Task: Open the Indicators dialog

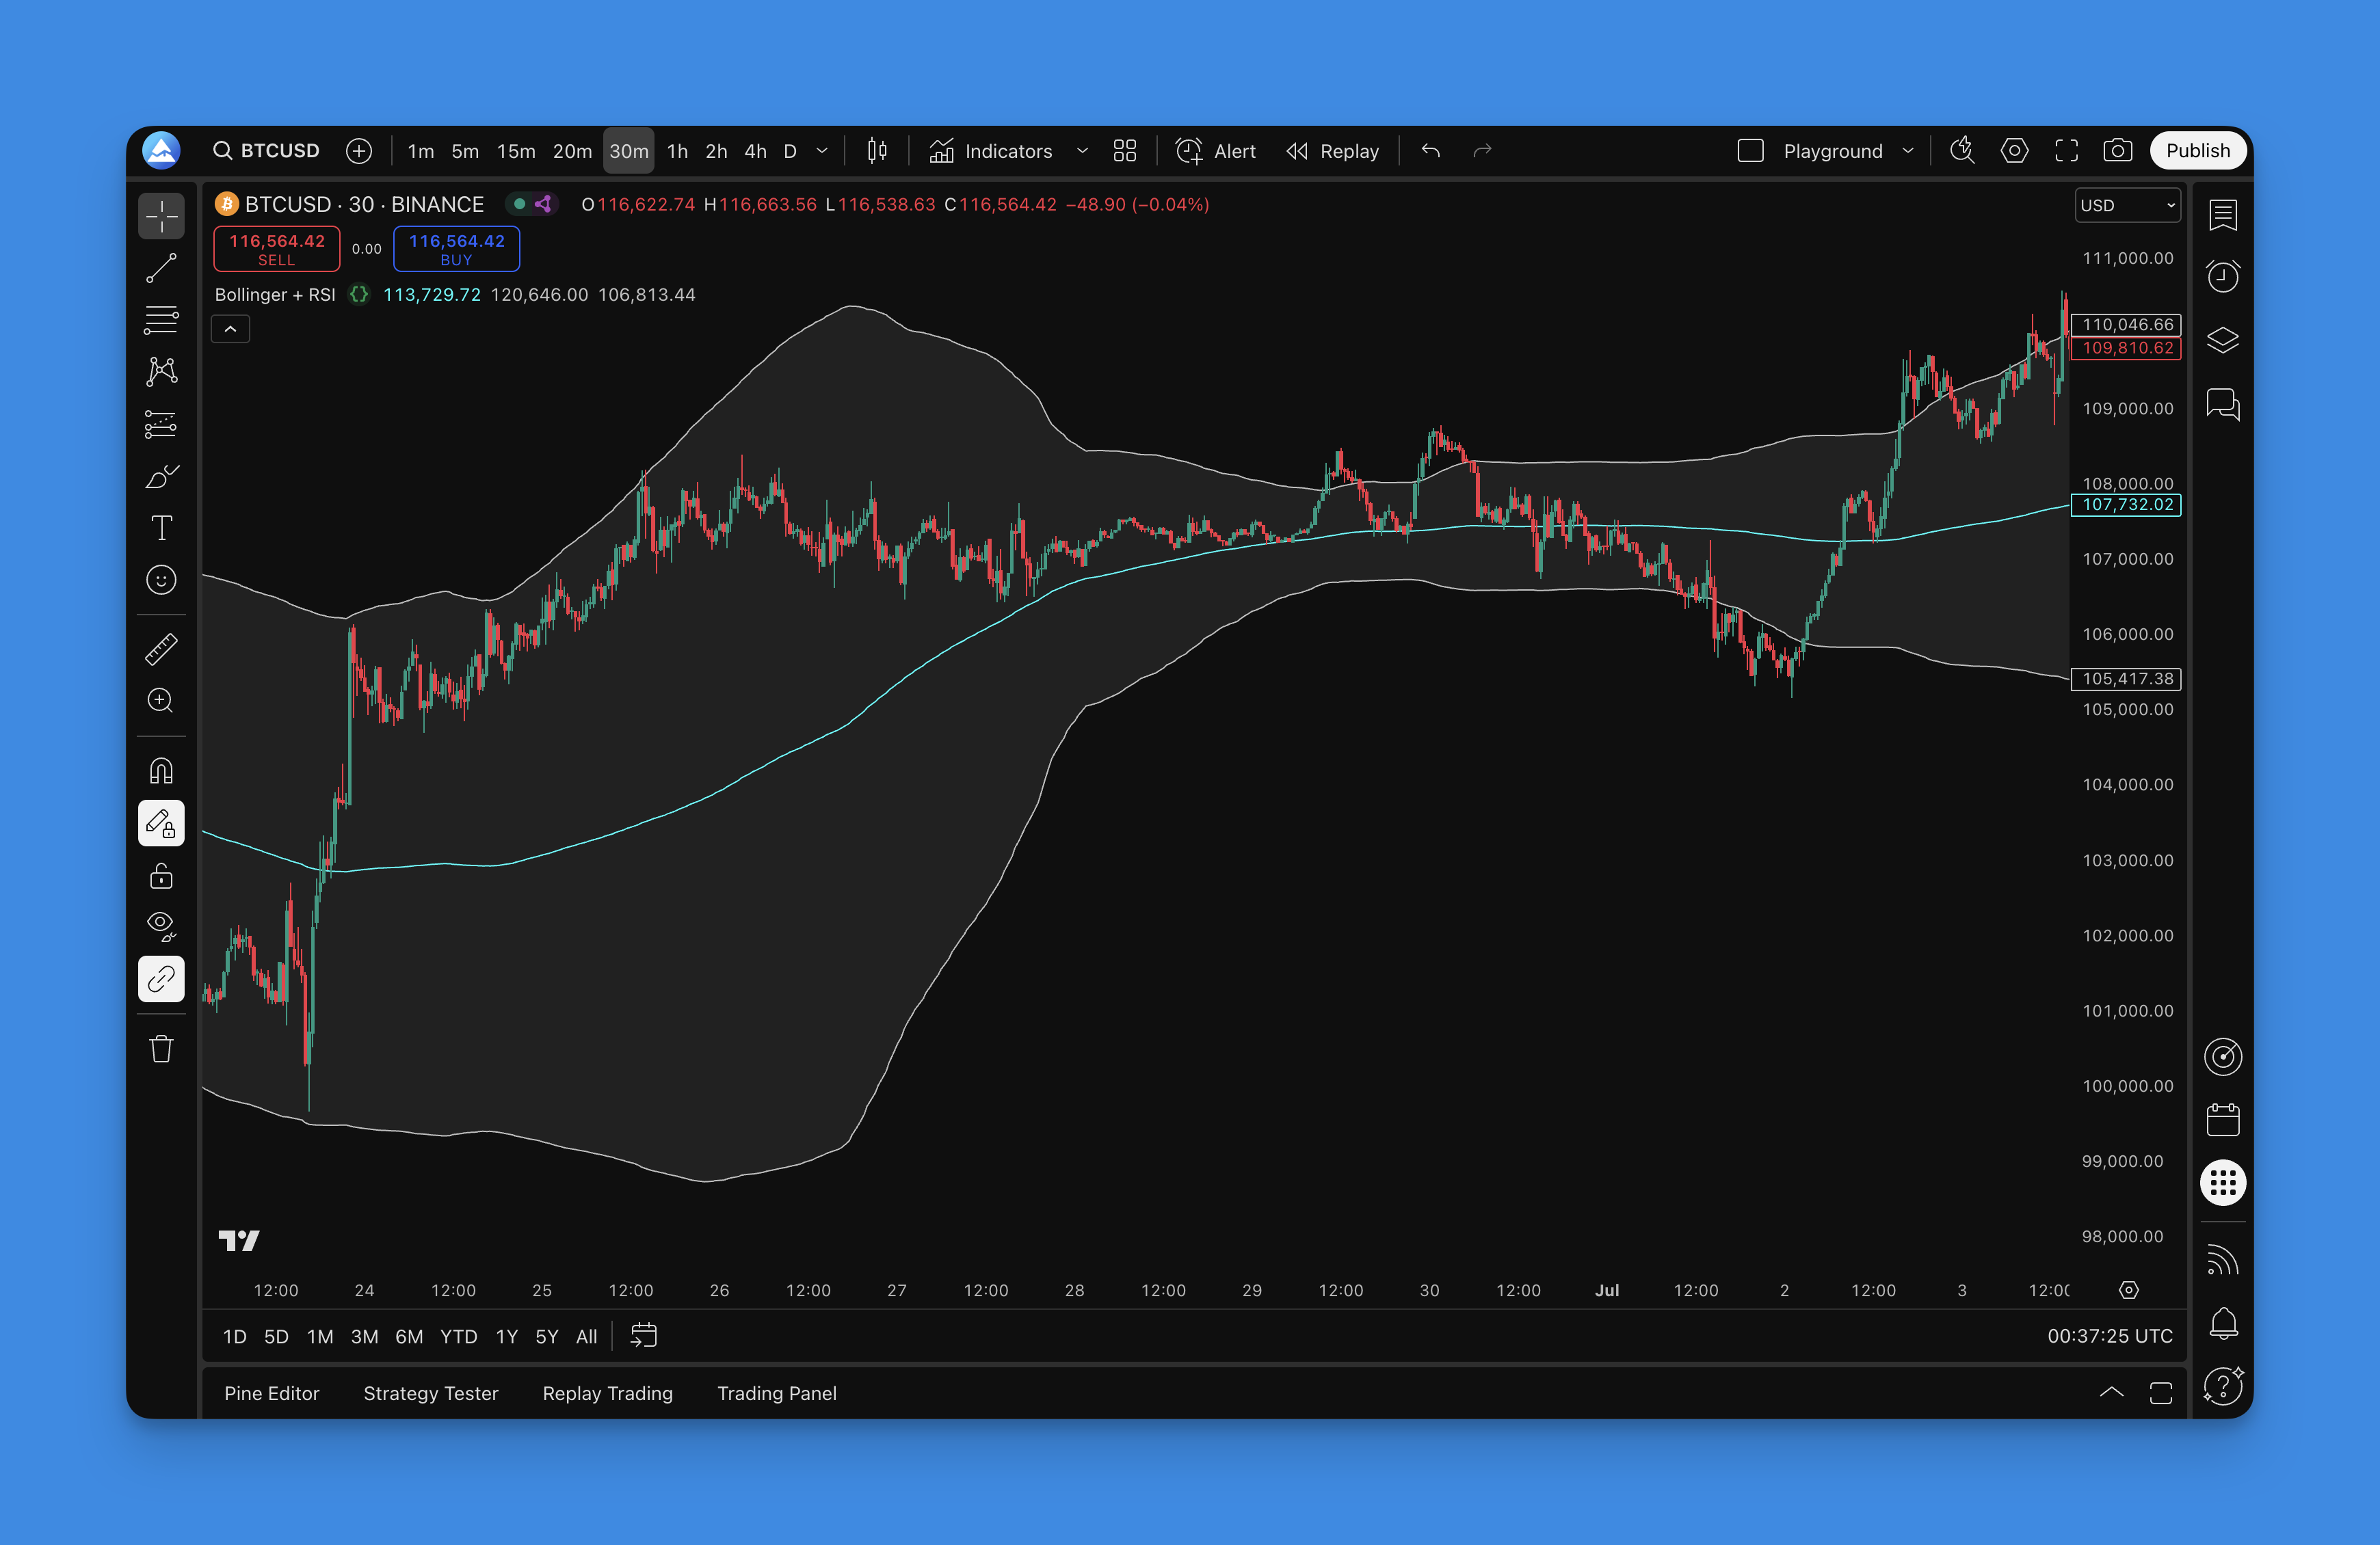Action: coord(991,151)
